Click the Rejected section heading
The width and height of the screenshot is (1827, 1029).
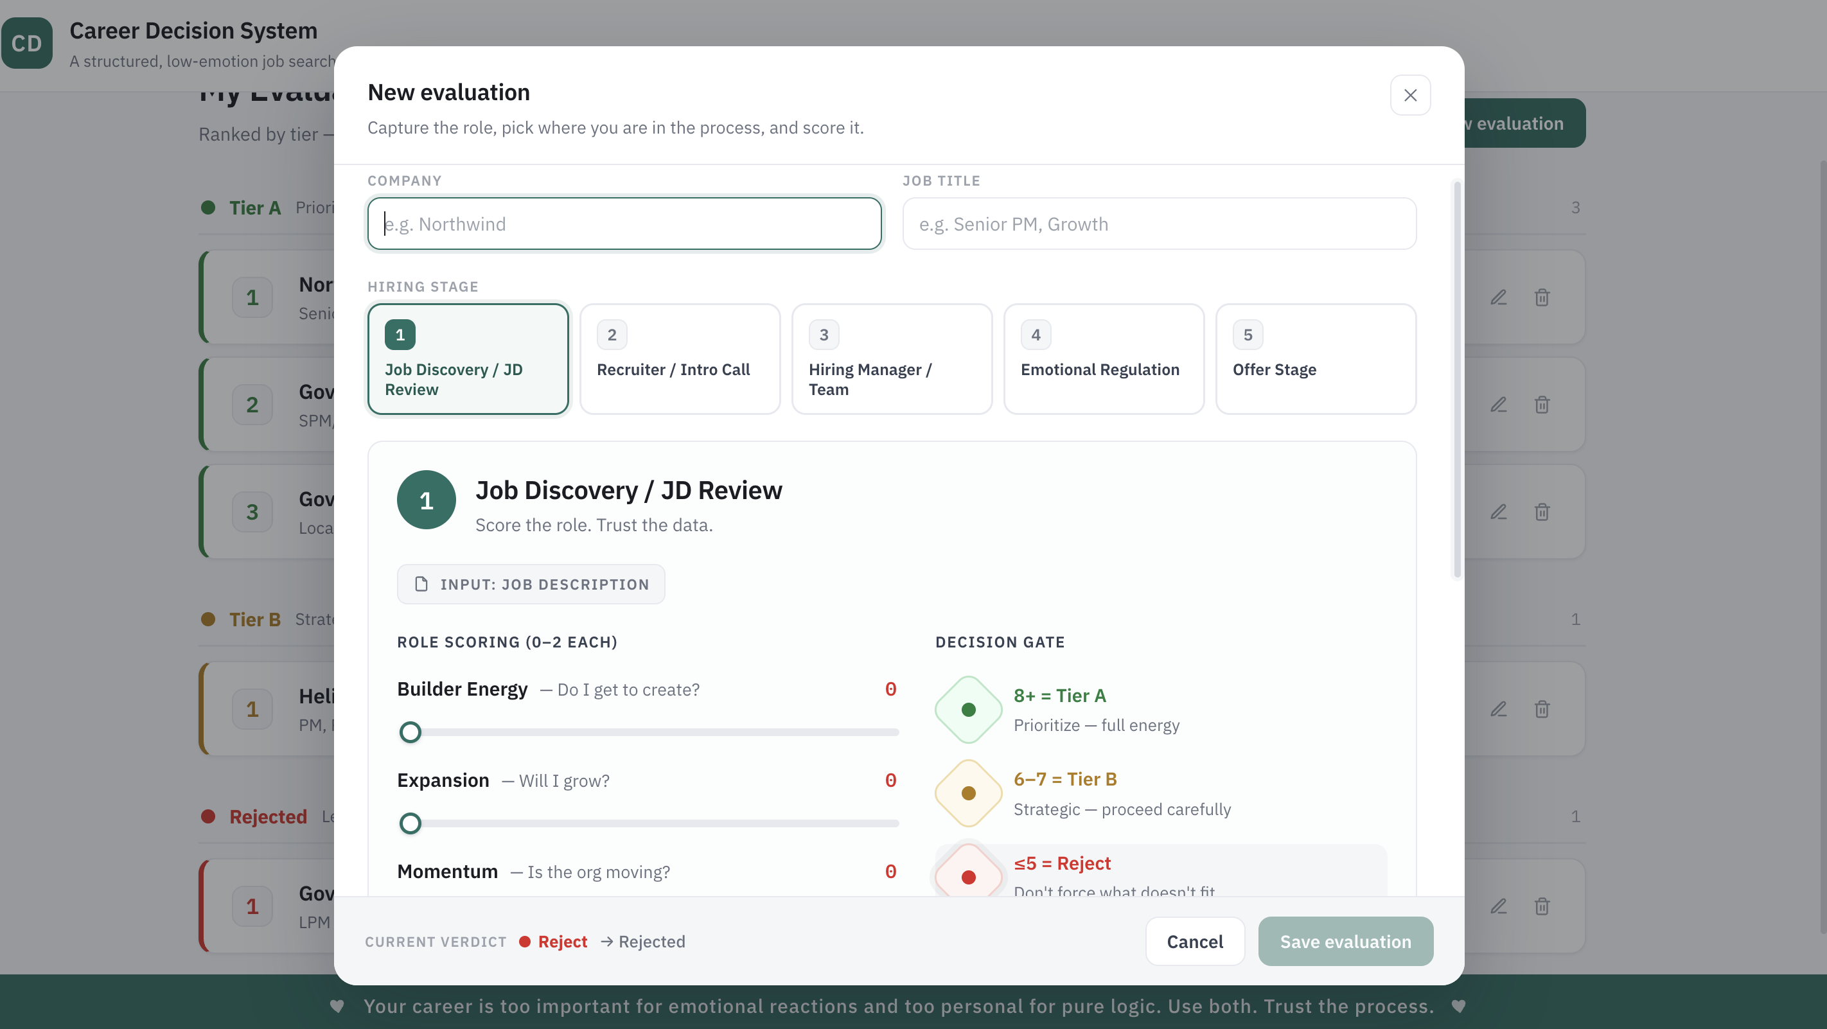(268, 816)
